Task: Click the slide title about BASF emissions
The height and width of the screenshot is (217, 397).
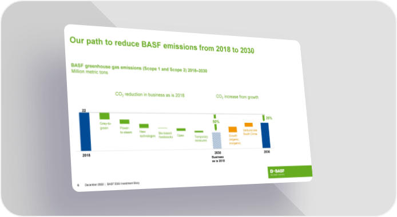Action: [x=162, y=45]
